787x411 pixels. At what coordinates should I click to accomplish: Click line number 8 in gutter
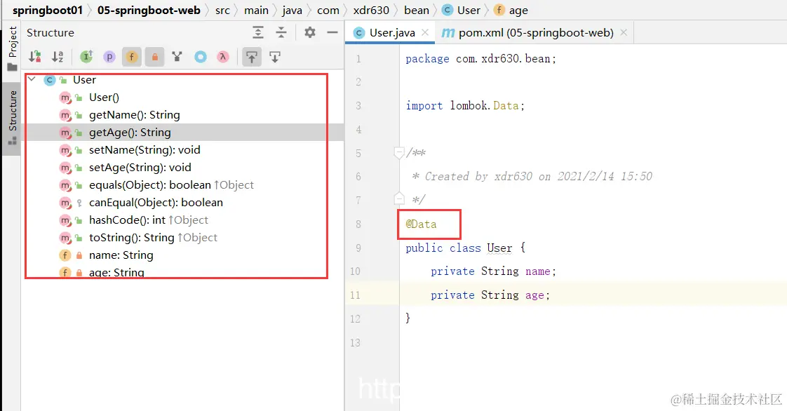click(358, 224)
